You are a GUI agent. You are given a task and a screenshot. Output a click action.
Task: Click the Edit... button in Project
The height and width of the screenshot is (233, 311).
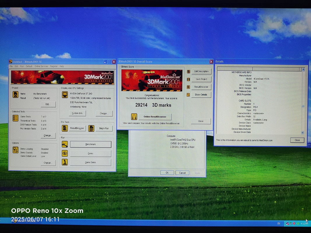[48, 104]
